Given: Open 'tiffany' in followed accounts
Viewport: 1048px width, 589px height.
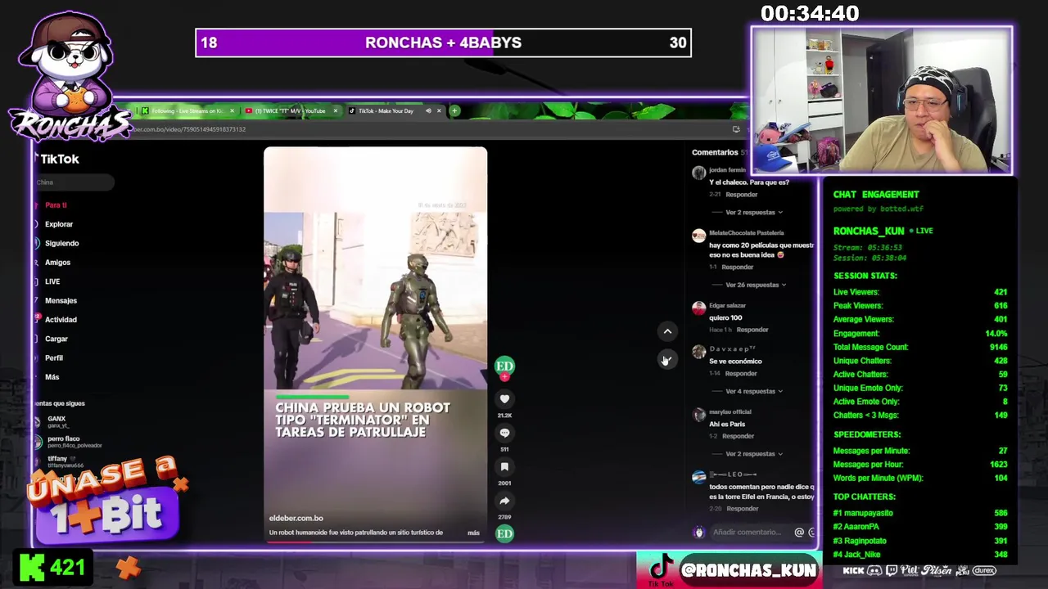Looking at the screenshot, I should click(57, 459).
